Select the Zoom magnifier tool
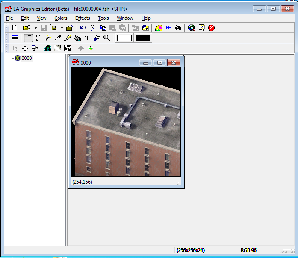Screen dimensions: 298x258 coord(106,38)
